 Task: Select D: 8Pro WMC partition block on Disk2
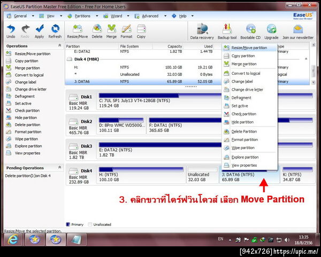[x=121, y=126]
